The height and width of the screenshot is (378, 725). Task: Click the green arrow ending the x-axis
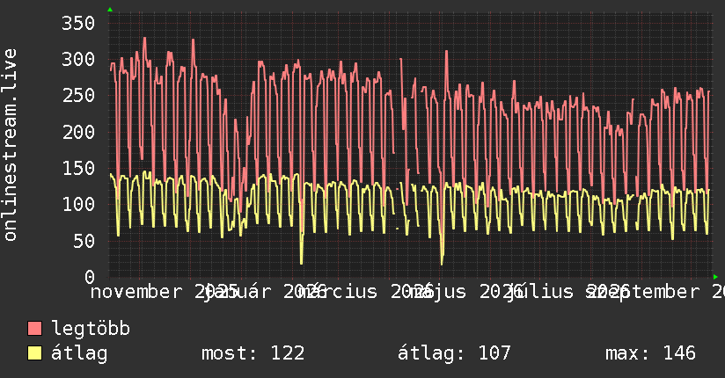coord(715,277)
